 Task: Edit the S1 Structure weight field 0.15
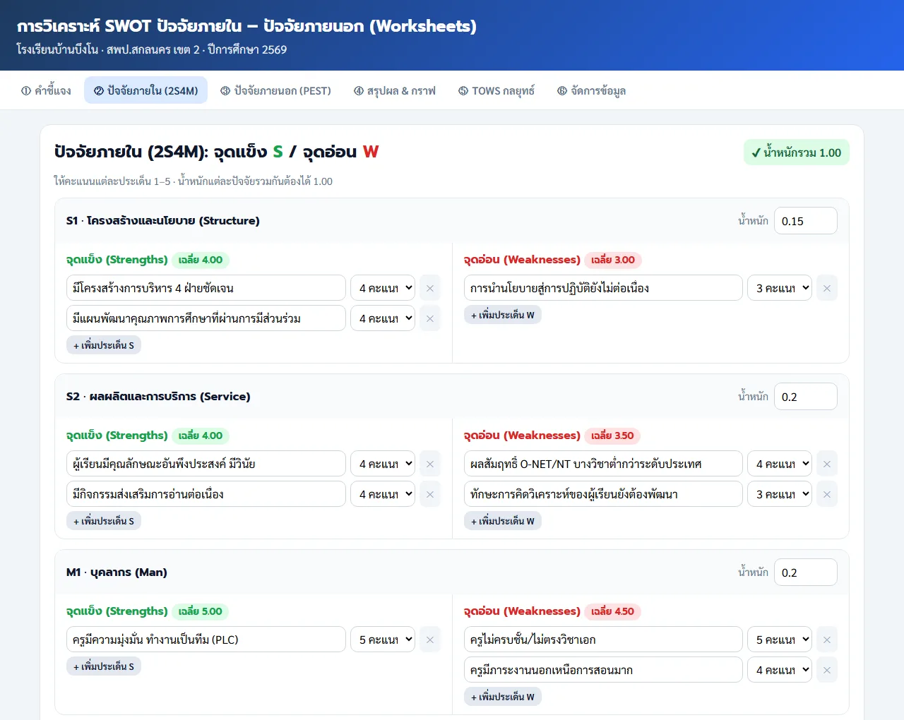pyautogui.click(x=806, y=221)
